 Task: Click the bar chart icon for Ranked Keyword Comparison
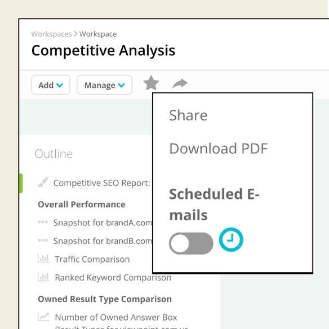43,277
